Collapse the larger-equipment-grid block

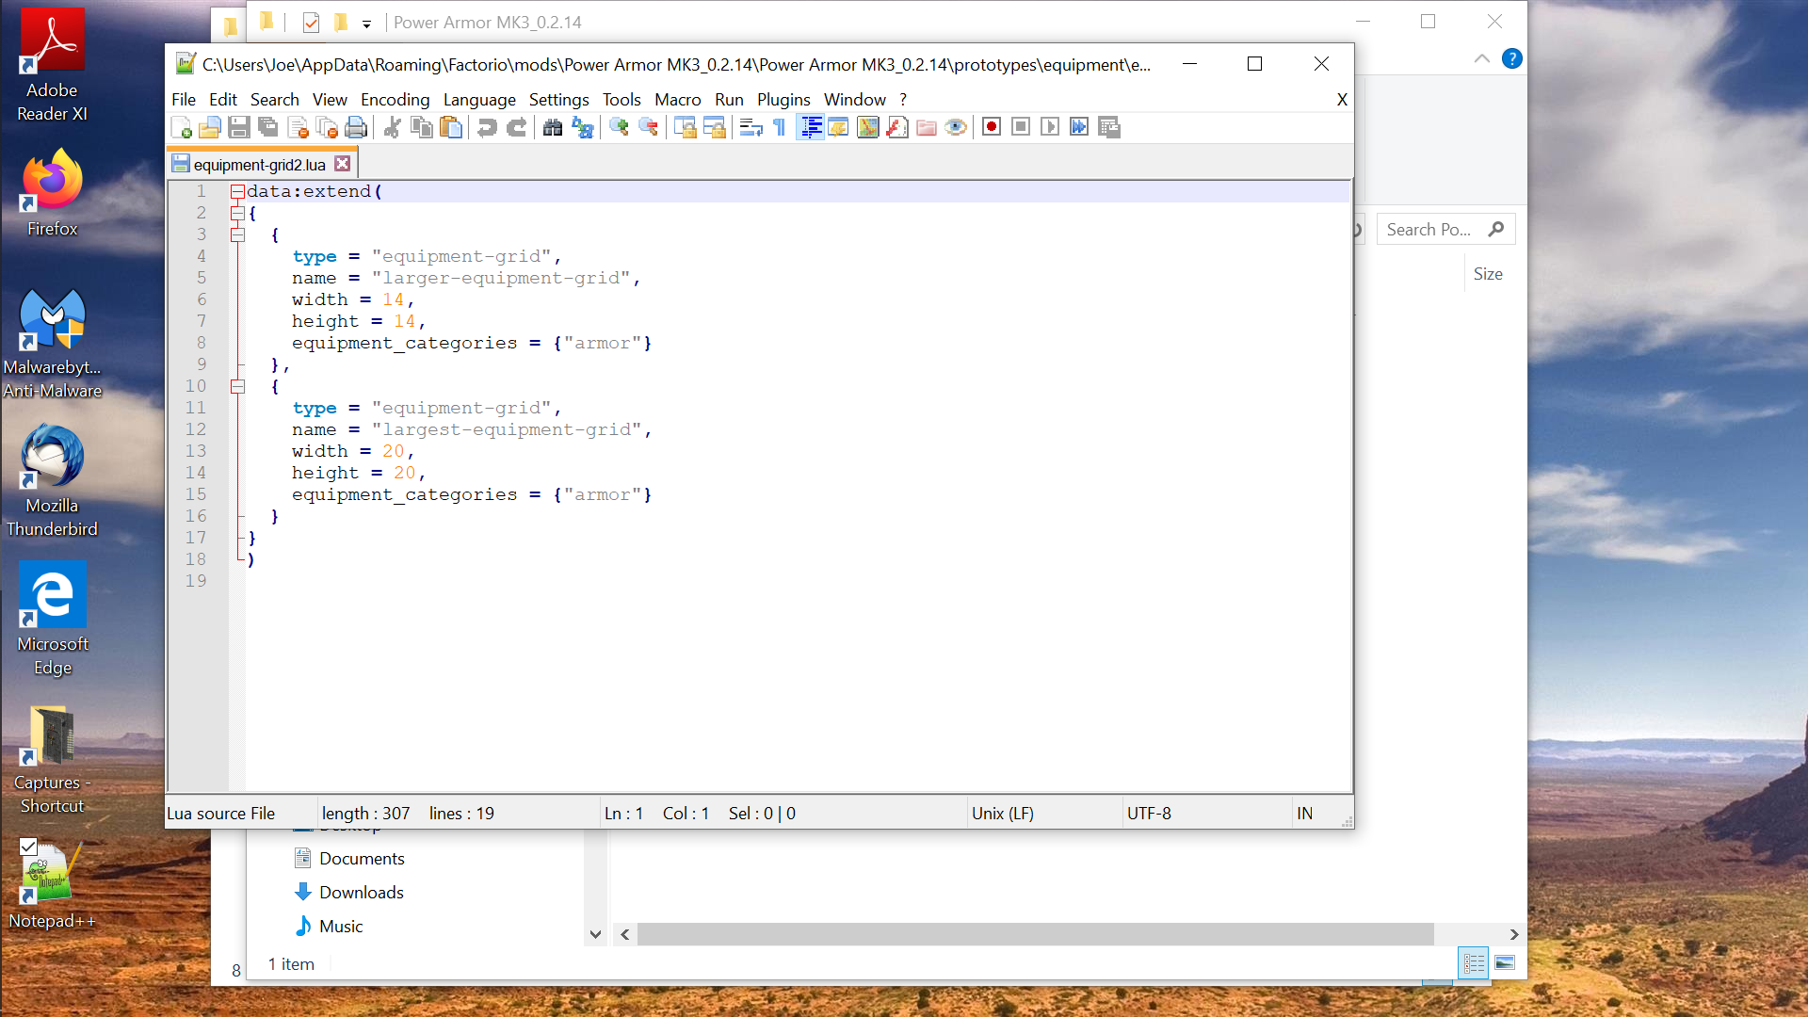pyautogui.click(x=237, y=234)
